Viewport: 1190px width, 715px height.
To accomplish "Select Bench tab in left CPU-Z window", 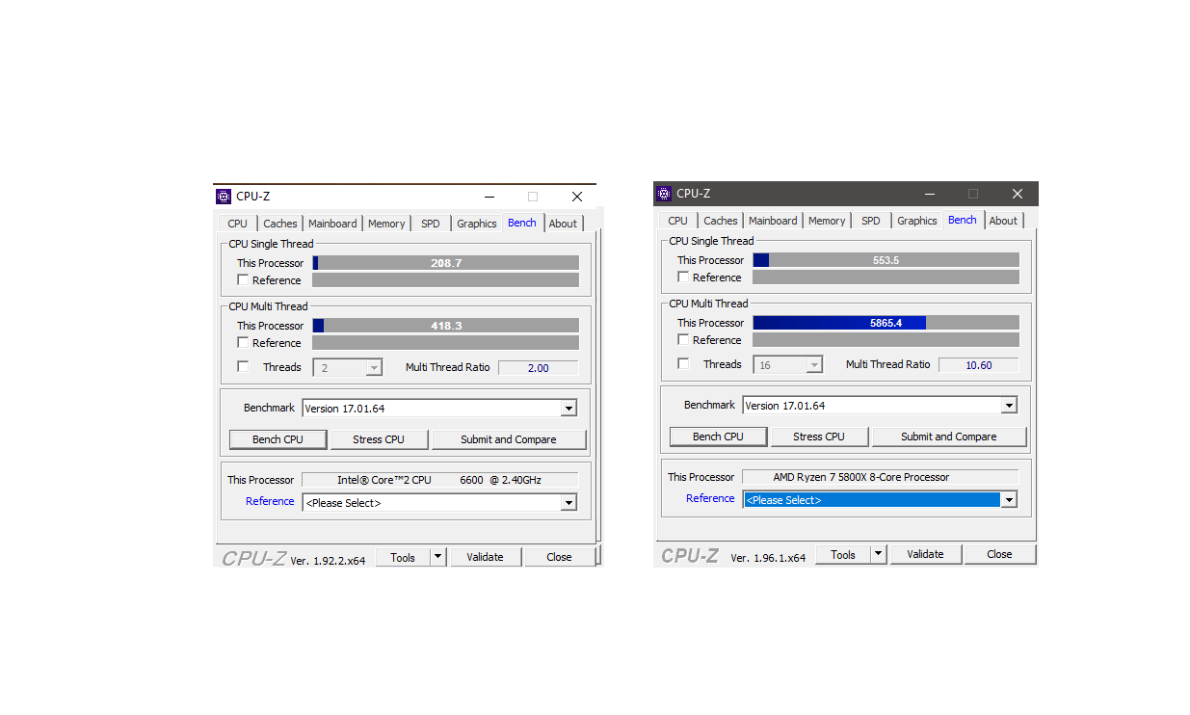I will pos(522,223).
